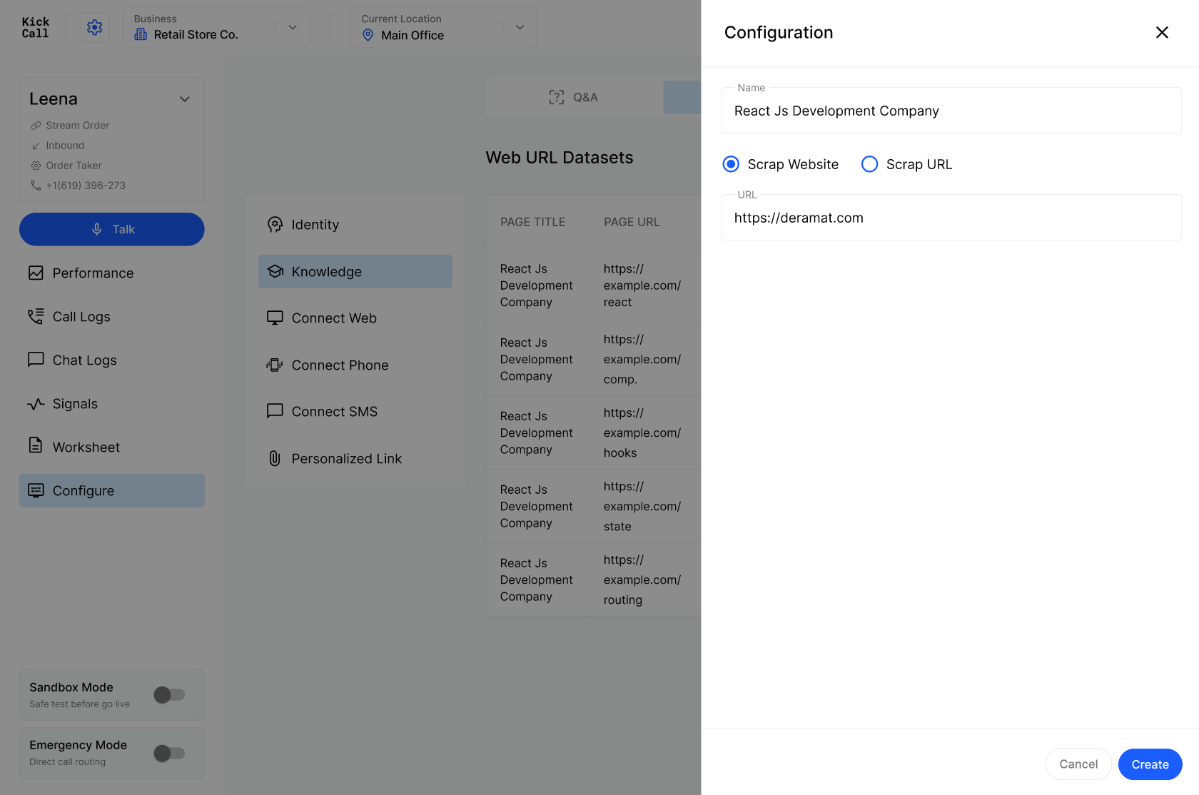Screen dimensions: 1199x795
Task: Click the Call Logs phone icon
Action: point(36,317)
